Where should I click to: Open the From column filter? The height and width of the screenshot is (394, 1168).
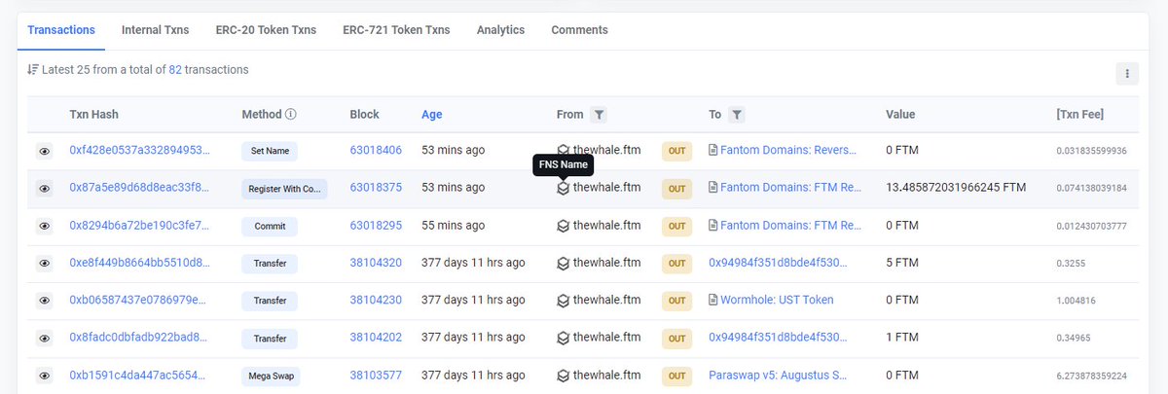599,115
